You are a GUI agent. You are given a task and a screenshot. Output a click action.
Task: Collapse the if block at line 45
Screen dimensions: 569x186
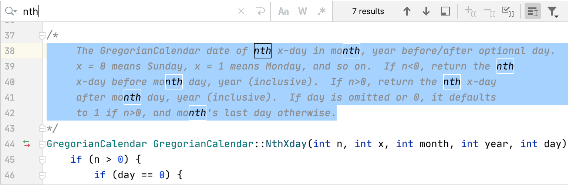tap(42, 160)
